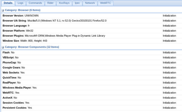Select the Web Sockets: Yes row

tap(92, 73)
